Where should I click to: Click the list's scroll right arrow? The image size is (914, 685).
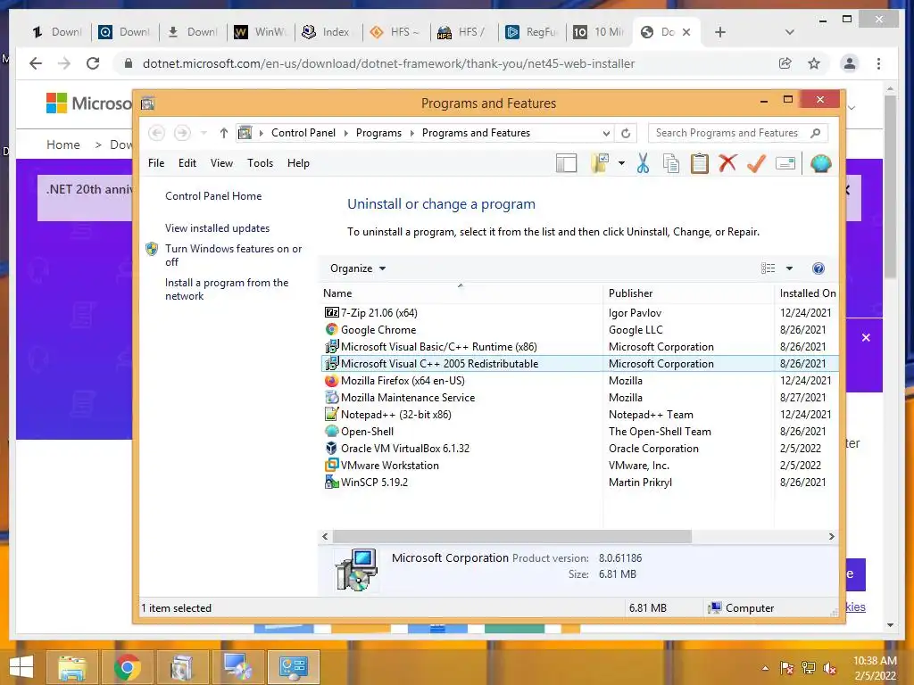click(x=831, y=536)
